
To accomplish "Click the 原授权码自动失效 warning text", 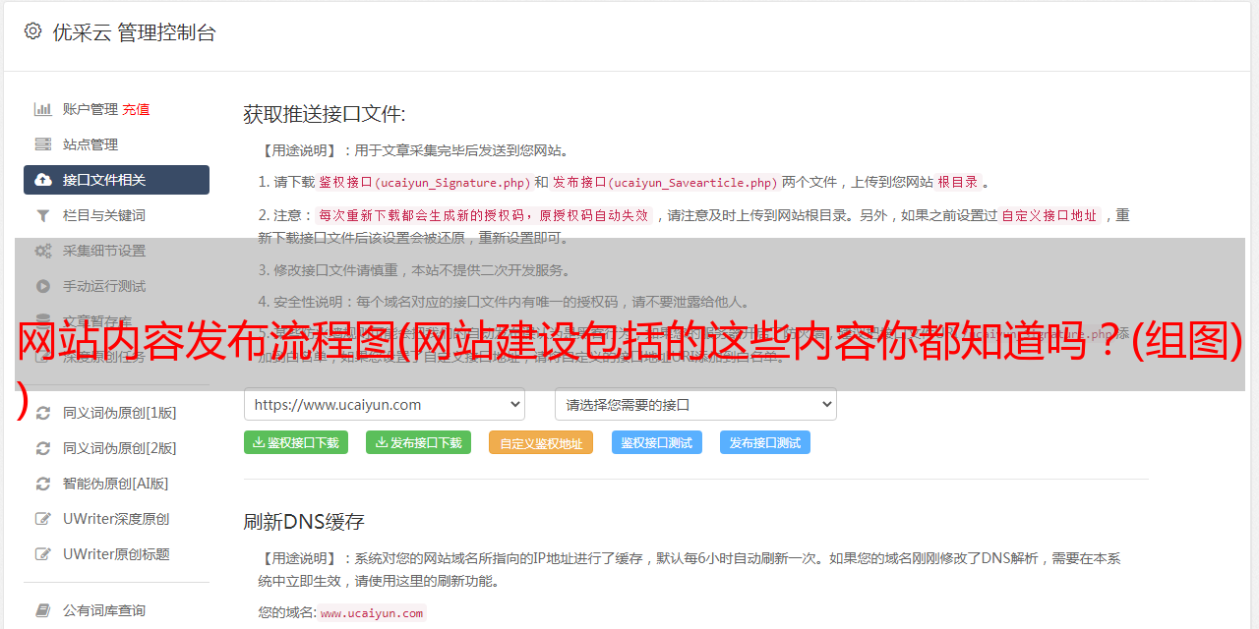I will point(594,215).
